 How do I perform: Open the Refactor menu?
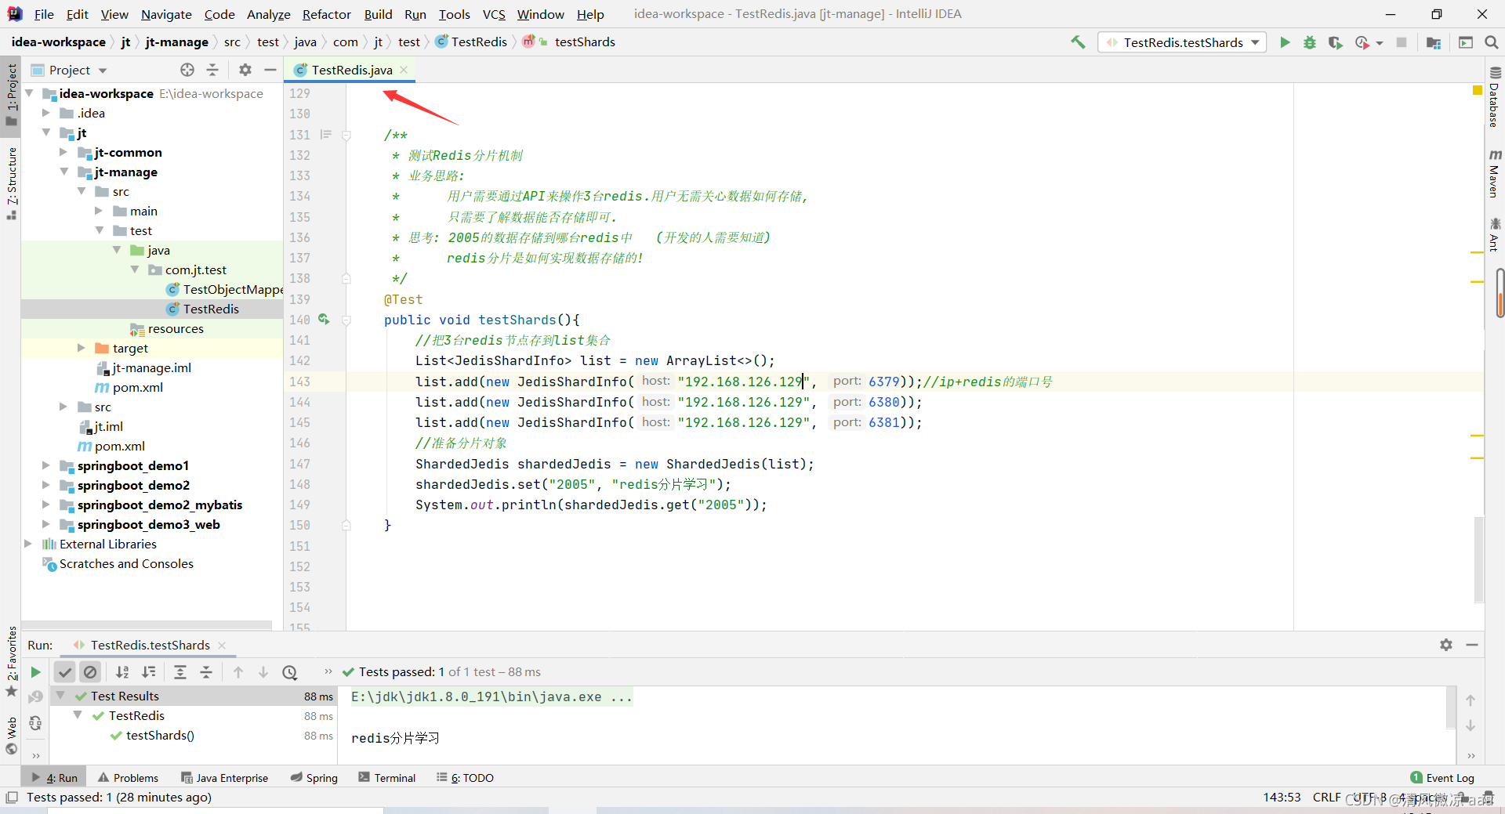coord(327,14)
